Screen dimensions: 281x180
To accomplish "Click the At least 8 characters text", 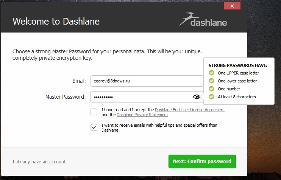I will 237,97.
